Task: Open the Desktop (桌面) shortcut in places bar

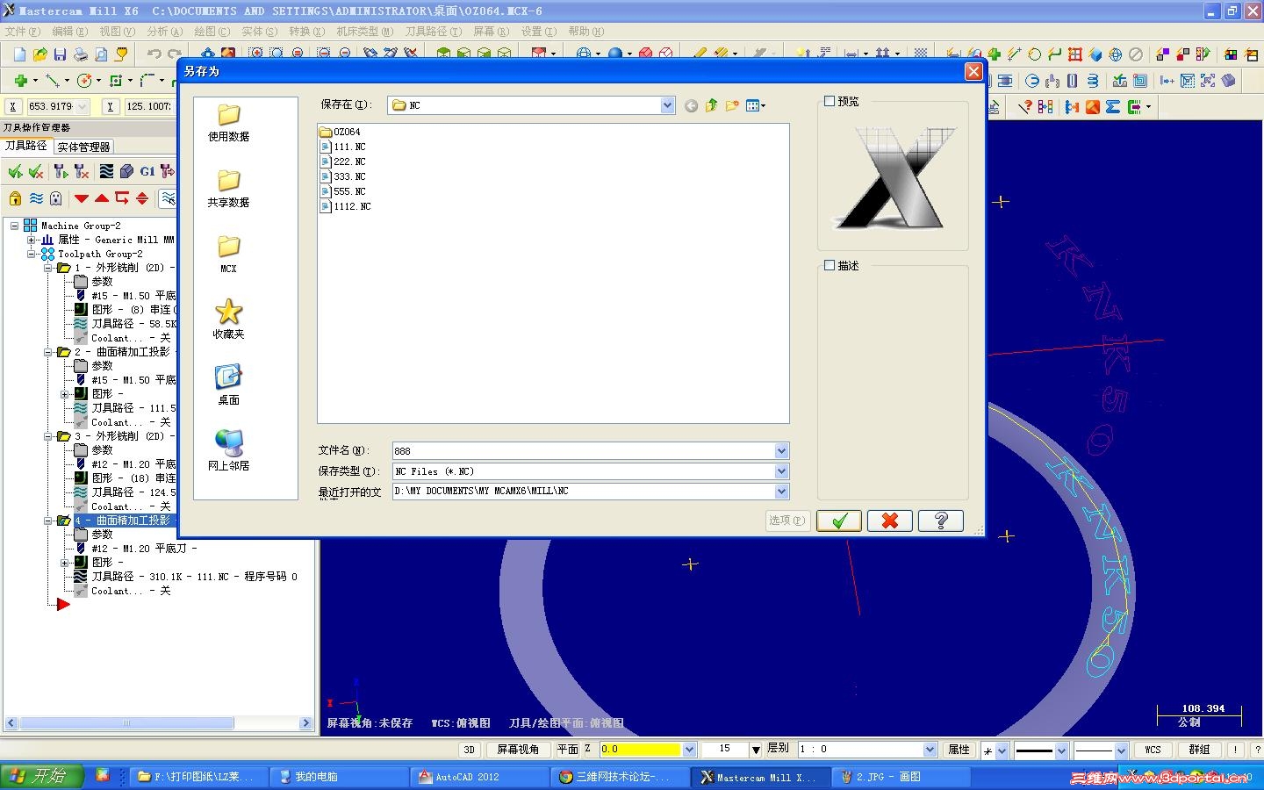Action: click(228, 384)
